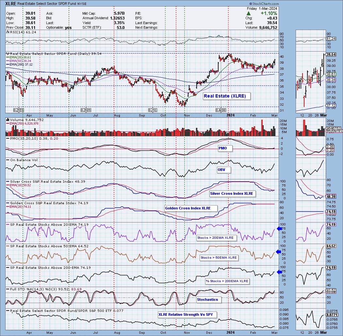Screen dimensions: 343x336
Task: Click the 0.2559 label near April
Action: 18,110
